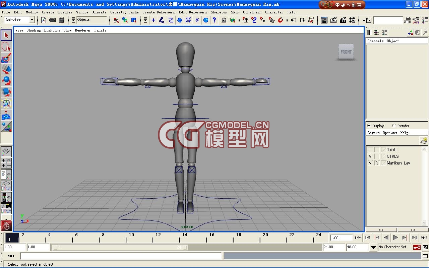Toggle the auto keyframe button
The width and height of the screenshot is (429, 268).
[417, 247]
